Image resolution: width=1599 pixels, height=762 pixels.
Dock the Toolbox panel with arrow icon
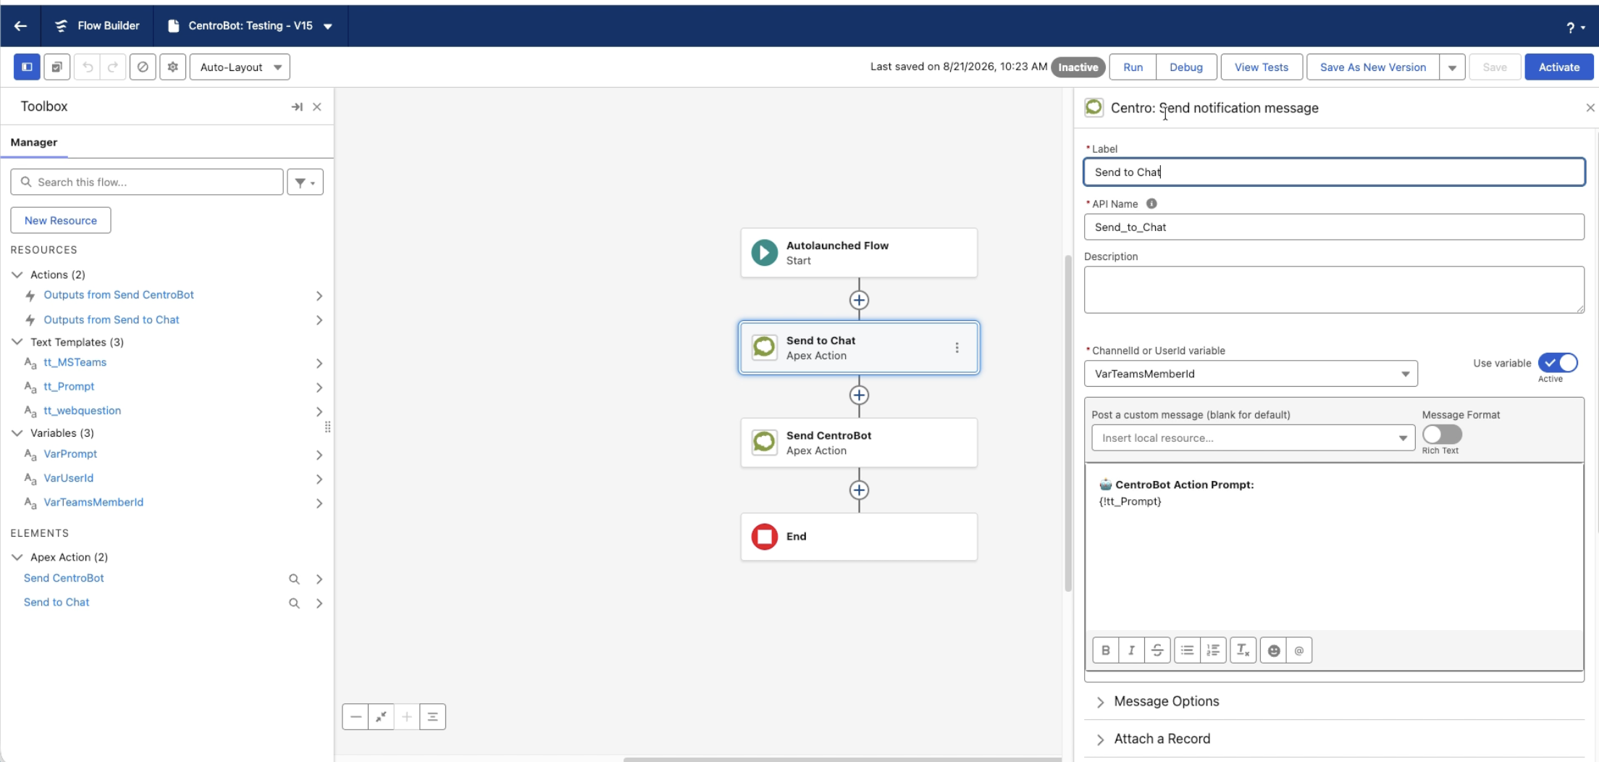[297, 107]
